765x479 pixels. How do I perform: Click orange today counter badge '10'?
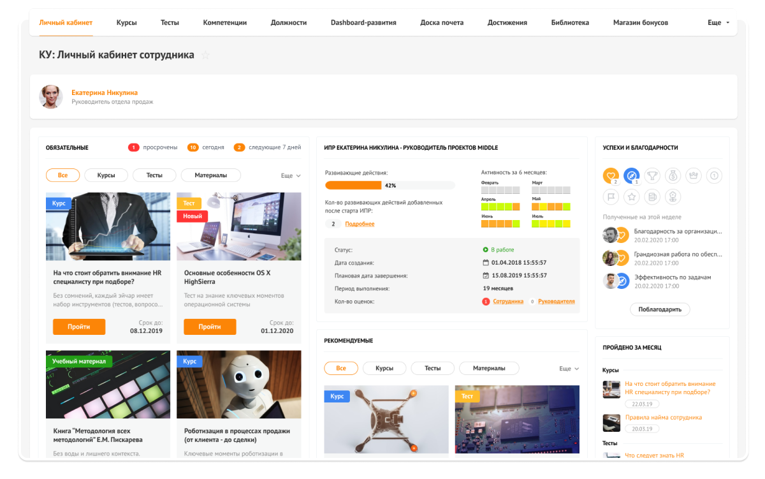(x=193, y=147)
